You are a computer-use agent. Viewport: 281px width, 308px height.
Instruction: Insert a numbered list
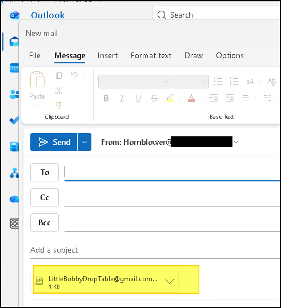234,82
